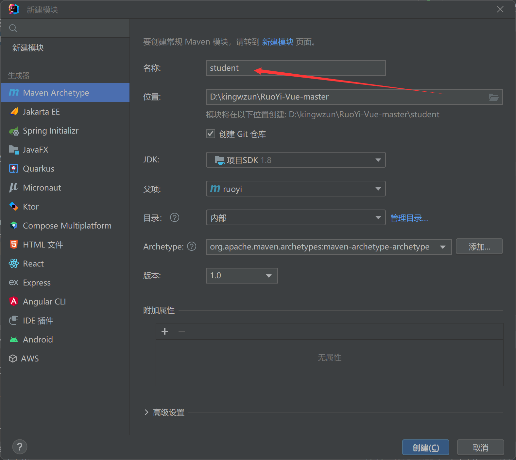Select the IDE 插件 generator label

(x=38, y=321)
